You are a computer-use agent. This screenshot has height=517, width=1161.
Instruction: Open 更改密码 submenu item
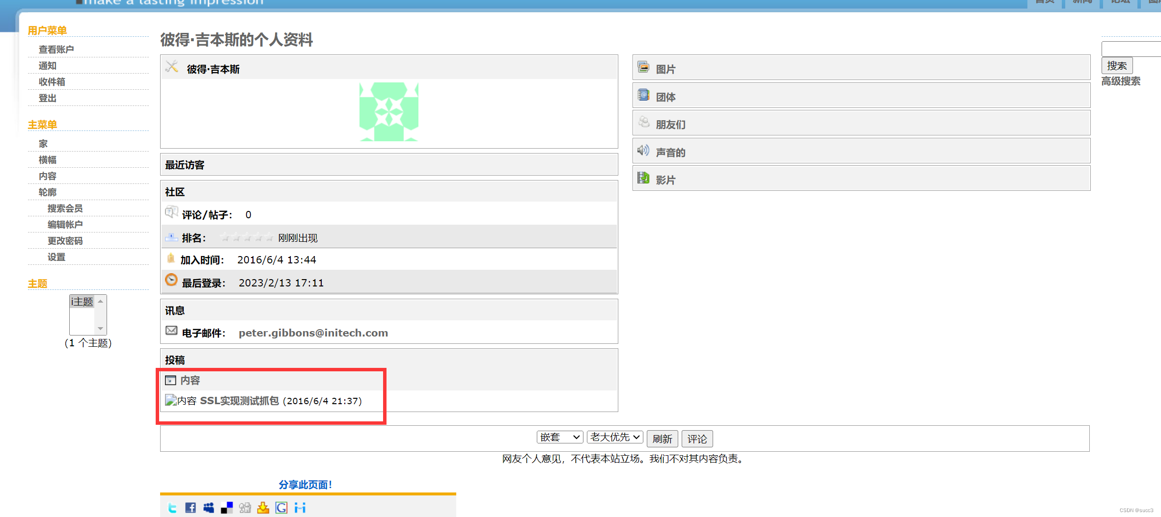tap(65, 241)
